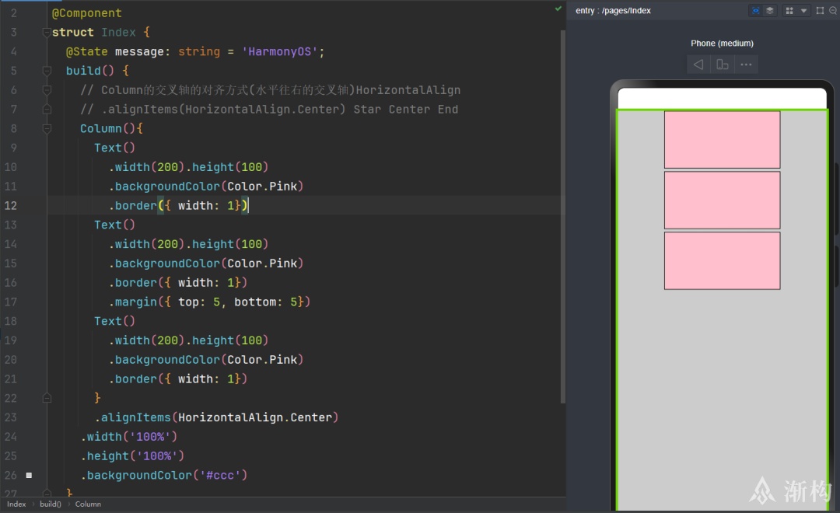Click the green checkmark inspection indicator
The width and height of the screenshot is (840, 513).
[558, 9]
